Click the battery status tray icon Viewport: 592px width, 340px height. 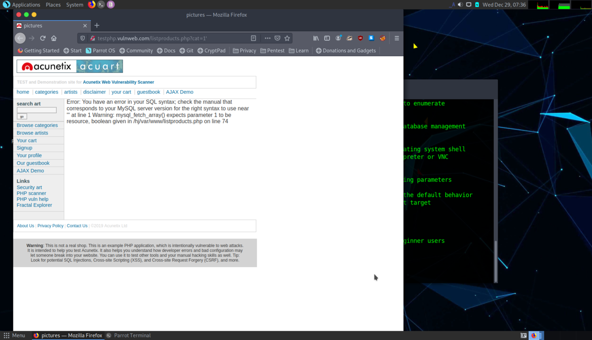point(477,4)
